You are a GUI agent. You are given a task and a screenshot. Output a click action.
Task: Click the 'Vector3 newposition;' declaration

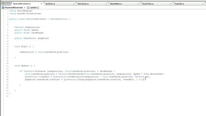[x=27, y=27]
